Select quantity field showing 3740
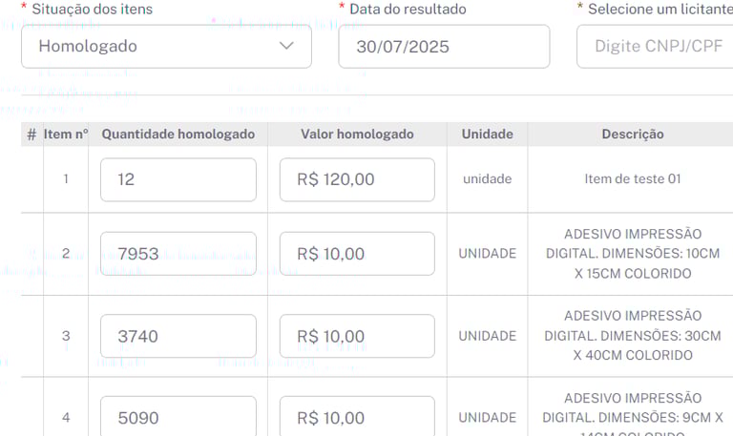 tap(178, 336)
